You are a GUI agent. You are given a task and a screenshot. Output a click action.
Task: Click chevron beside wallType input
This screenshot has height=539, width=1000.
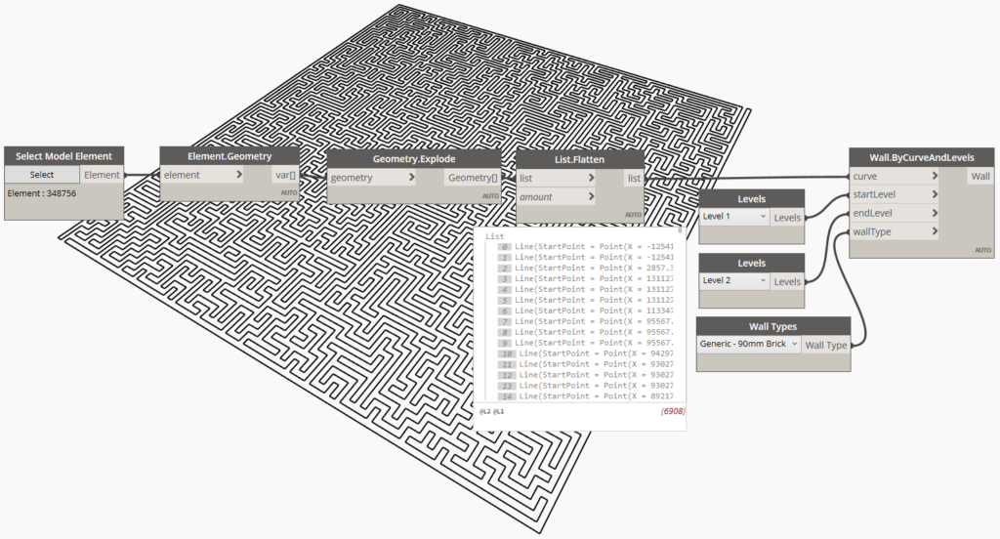coord(935,230)
